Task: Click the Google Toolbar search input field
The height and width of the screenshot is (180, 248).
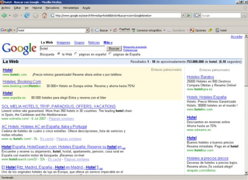Action: tap(51, 30)
